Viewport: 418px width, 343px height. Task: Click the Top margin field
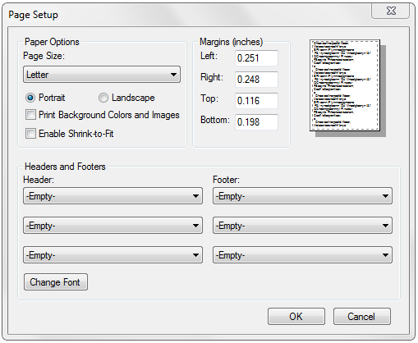point(256,101)
